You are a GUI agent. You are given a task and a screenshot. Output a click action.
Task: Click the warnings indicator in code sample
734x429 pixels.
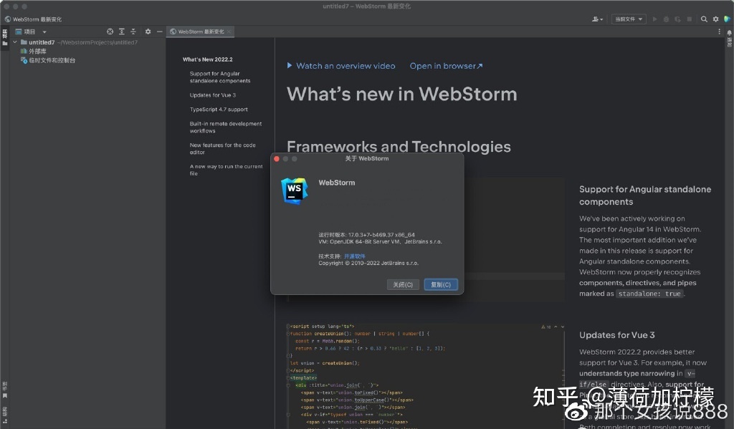(x=545, y=327)
